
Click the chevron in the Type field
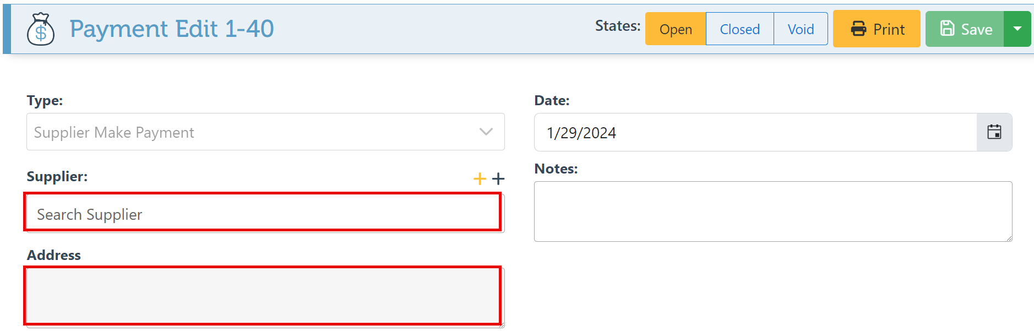point(486,132)
